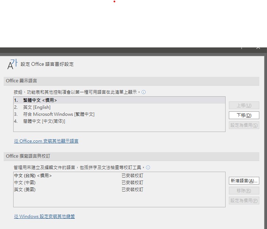The image size is (267, 229).
Task: Select 繁體中文 <慣用> display language row
Action: click(x=119, y=100)
